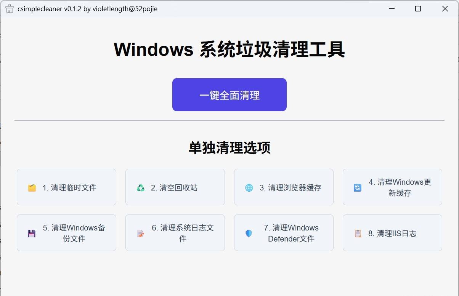Click the green recycle symbol icon
The image size is (459, 296).
pos(141,188)
